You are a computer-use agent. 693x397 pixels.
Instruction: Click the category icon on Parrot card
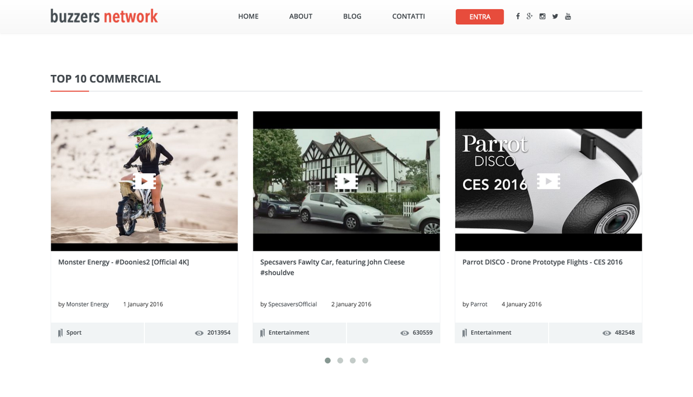click(464, 333)
